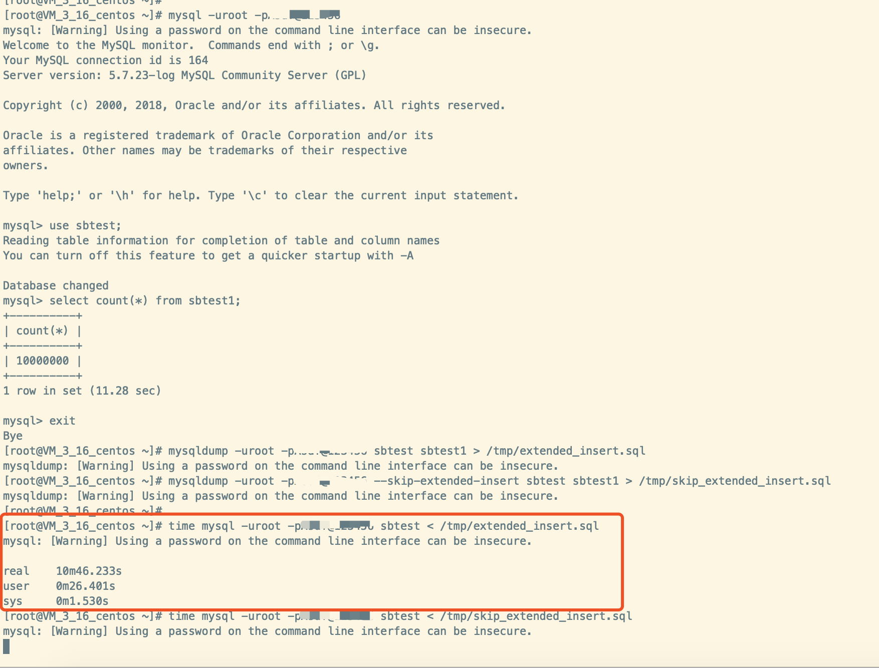Click the 'Your MySQL connection id is 164' line
879x668 pixels.
click(x=106, y=60)
